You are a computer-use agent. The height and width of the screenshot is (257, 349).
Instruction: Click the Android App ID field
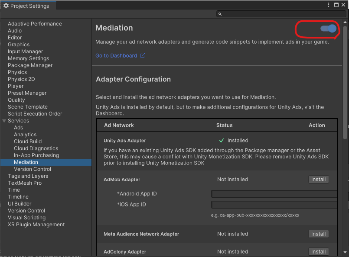(x=274, y=194)
